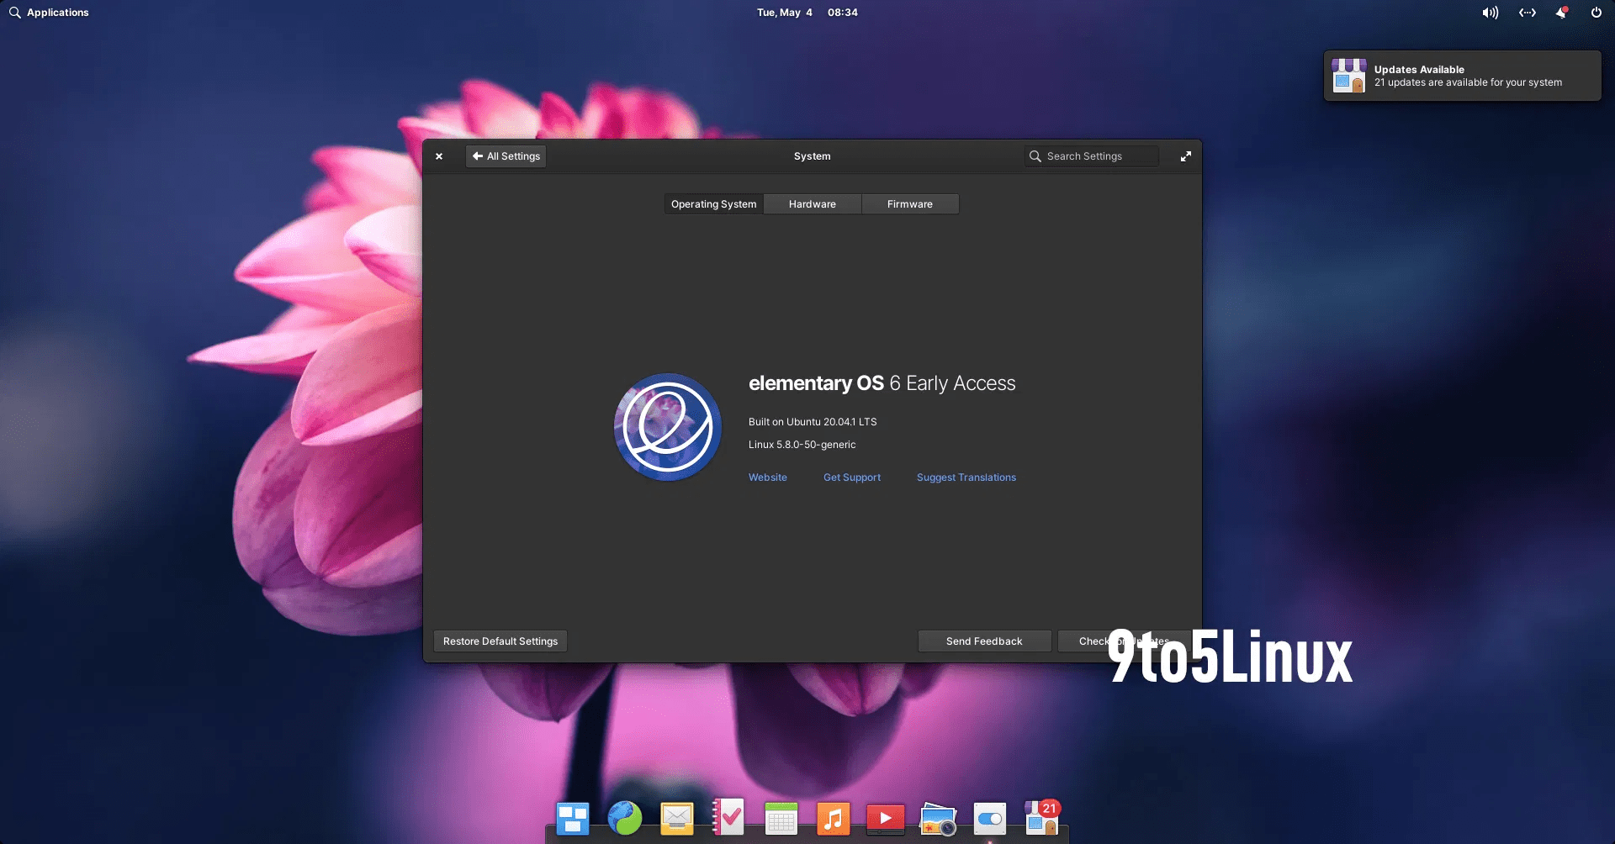Focus the Search Settings field
The width and height of the screenshot is (1615, 844).
(1092, 156)
